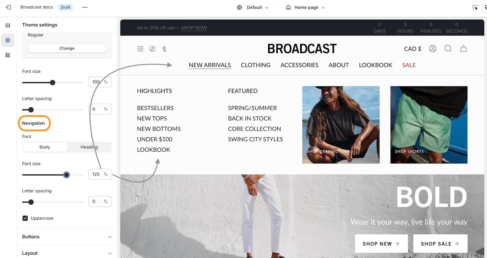
Task: Click the Instagram icon in store header
Action: click(x=140, y=49)
